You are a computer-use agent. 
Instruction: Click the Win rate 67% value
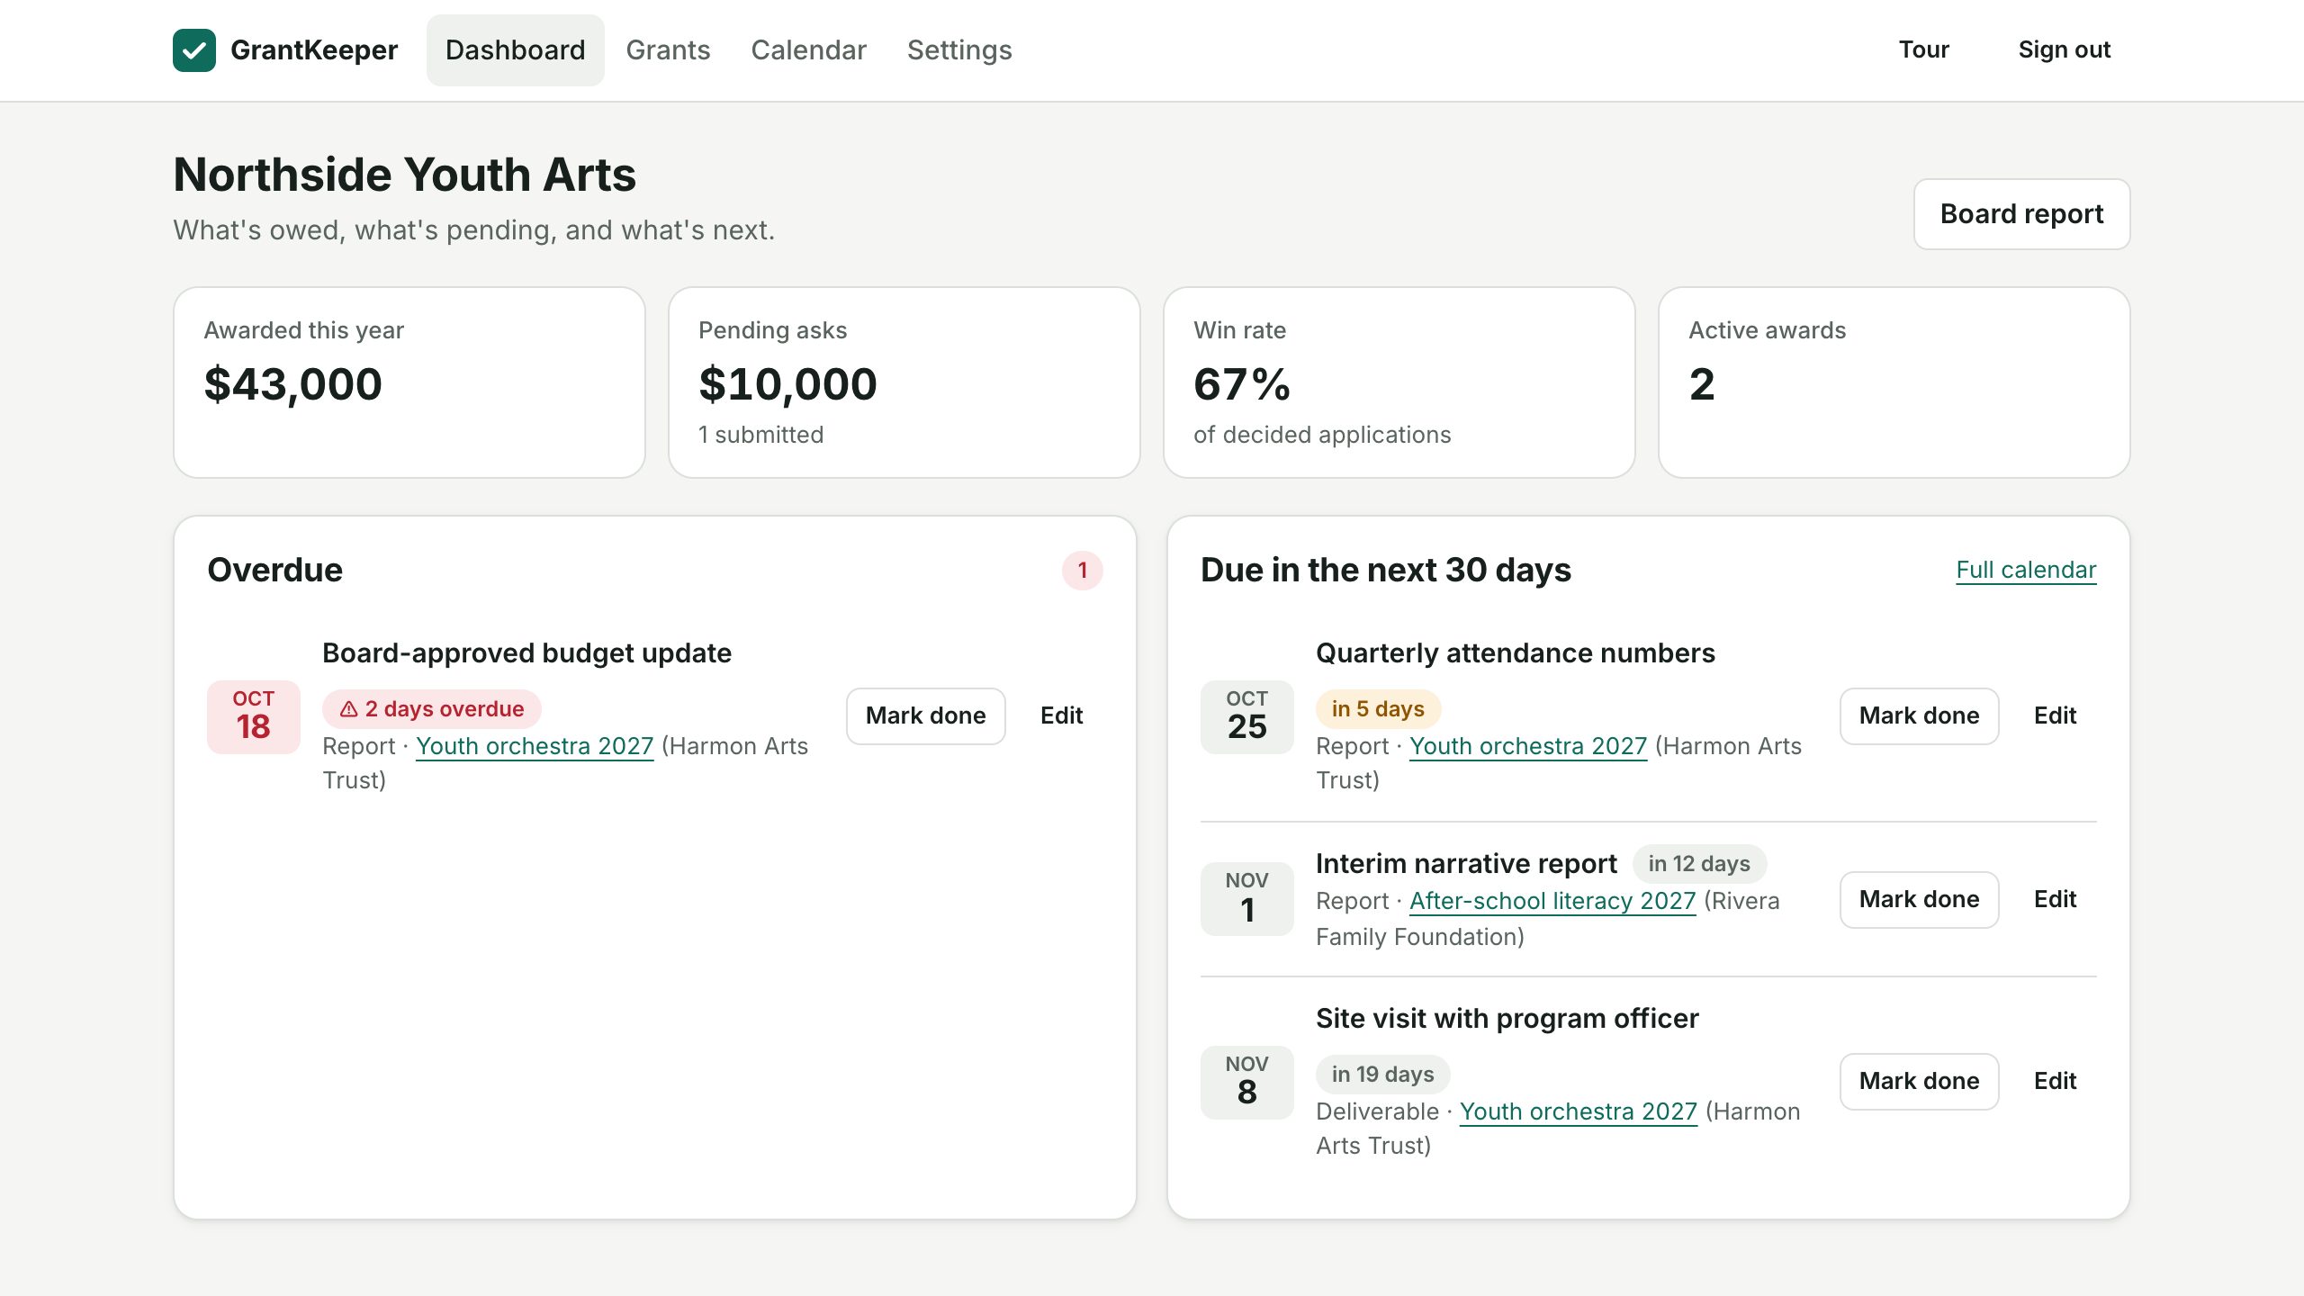pos(1242,384)
